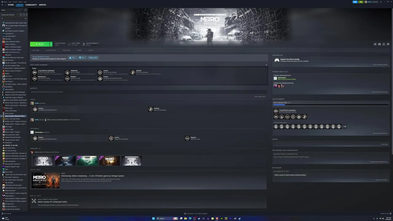Click achievements progress bar in right panel
The width and height of the screenshot is (393, 221).
point(331,105)
